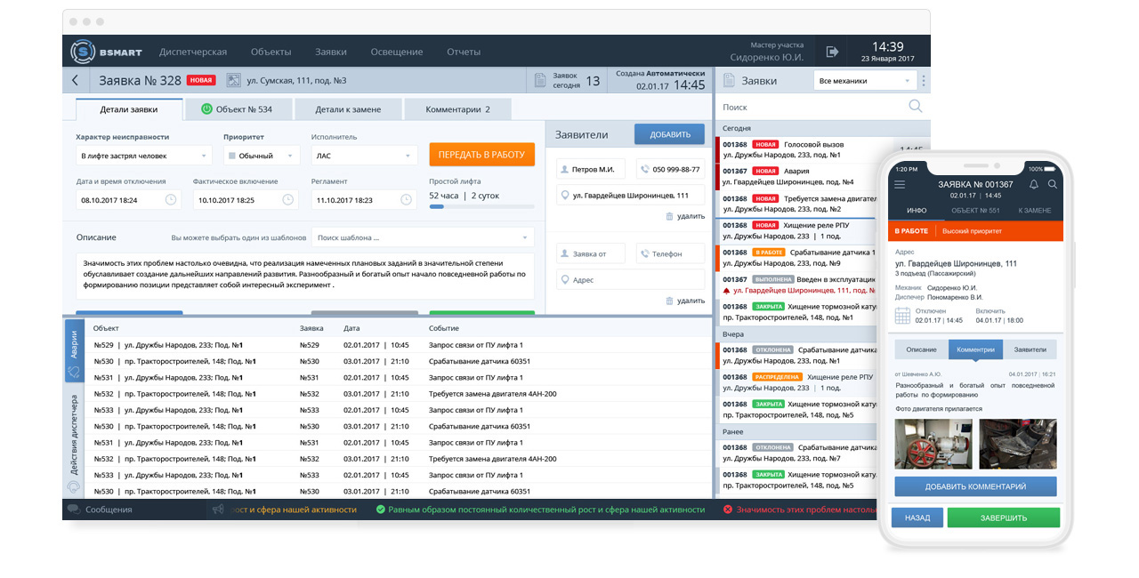Click the logout icon next to Сидоренко Ю.И.
Screen dimensions: 1139x578
pos(832,52)
